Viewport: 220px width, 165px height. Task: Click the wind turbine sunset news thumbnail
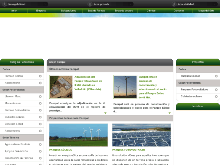pos(125,87)
